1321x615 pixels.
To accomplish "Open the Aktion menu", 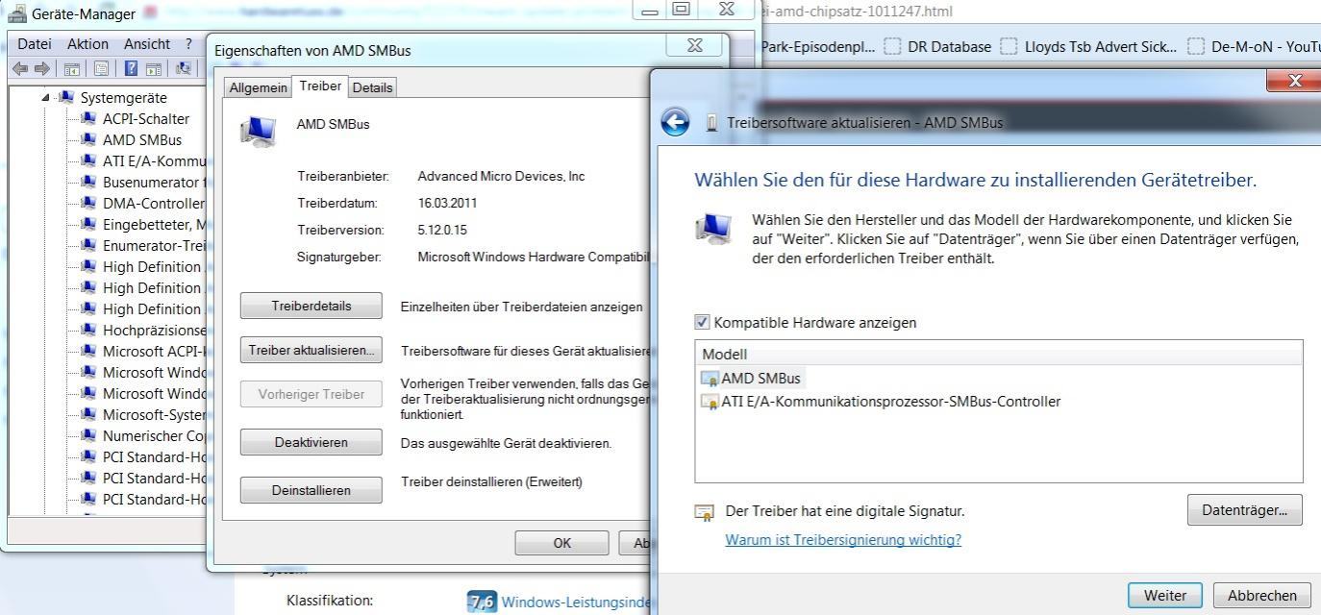I will click(87, 44).
